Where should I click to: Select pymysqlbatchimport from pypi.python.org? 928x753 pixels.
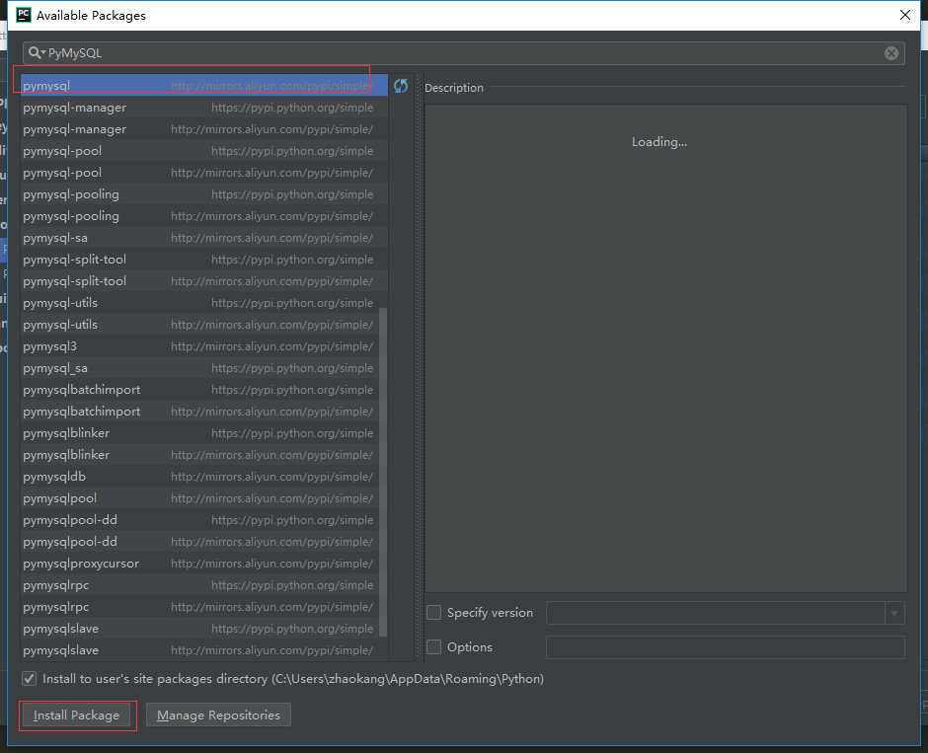200,390
